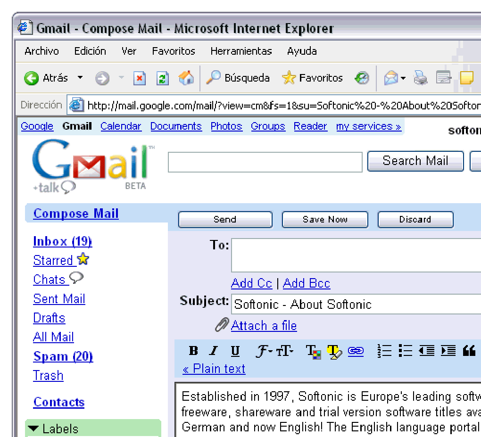Collapse the Labels section
The width and height of the screenshot is (481, 437).
[x=33, y=429]
